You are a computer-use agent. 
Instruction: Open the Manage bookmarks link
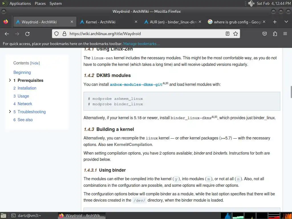tap(141, 44)
